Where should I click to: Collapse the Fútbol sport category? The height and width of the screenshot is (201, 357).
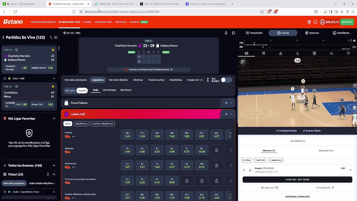[x=54, y=174]
